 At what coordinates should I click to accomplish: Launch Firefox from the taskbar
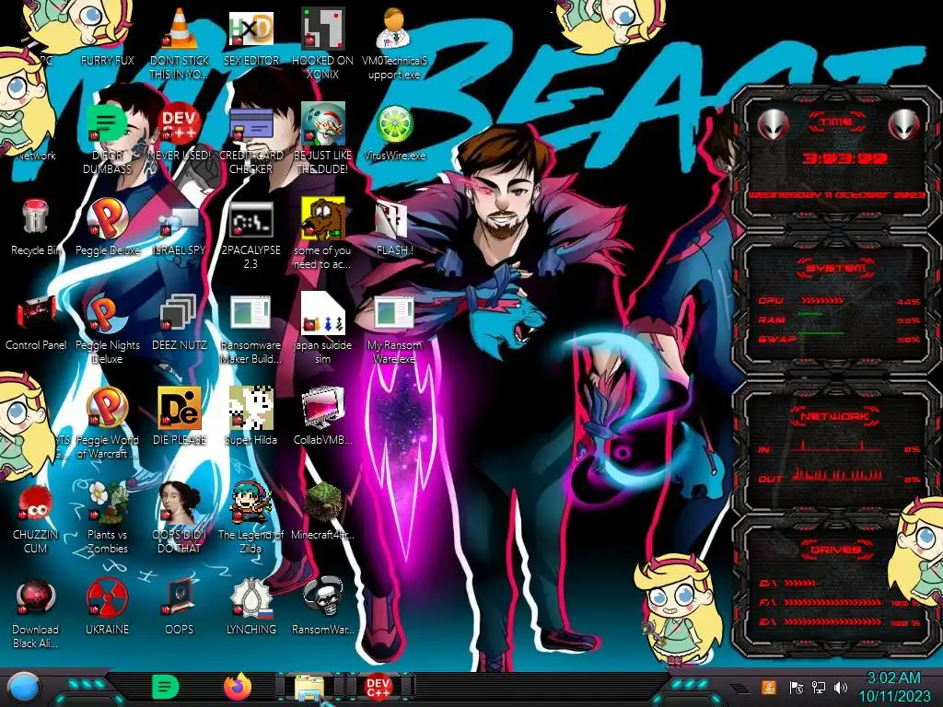click(238, 687)
